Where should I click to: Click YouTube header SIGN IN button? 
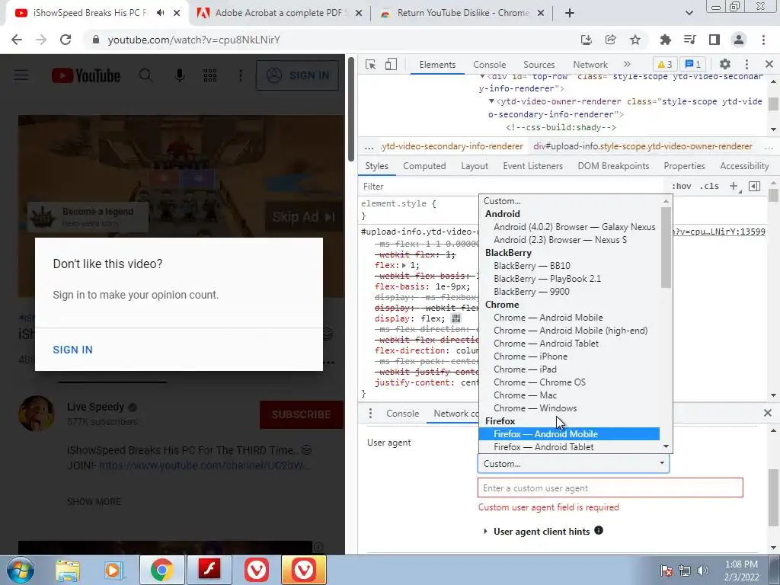point(298,75)
